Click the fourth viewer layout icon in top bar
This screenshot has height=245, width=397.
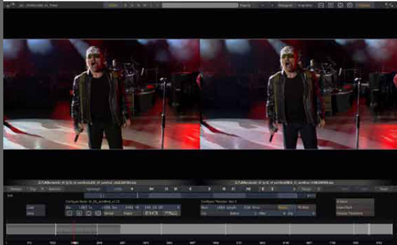click(x=350, y=5)
